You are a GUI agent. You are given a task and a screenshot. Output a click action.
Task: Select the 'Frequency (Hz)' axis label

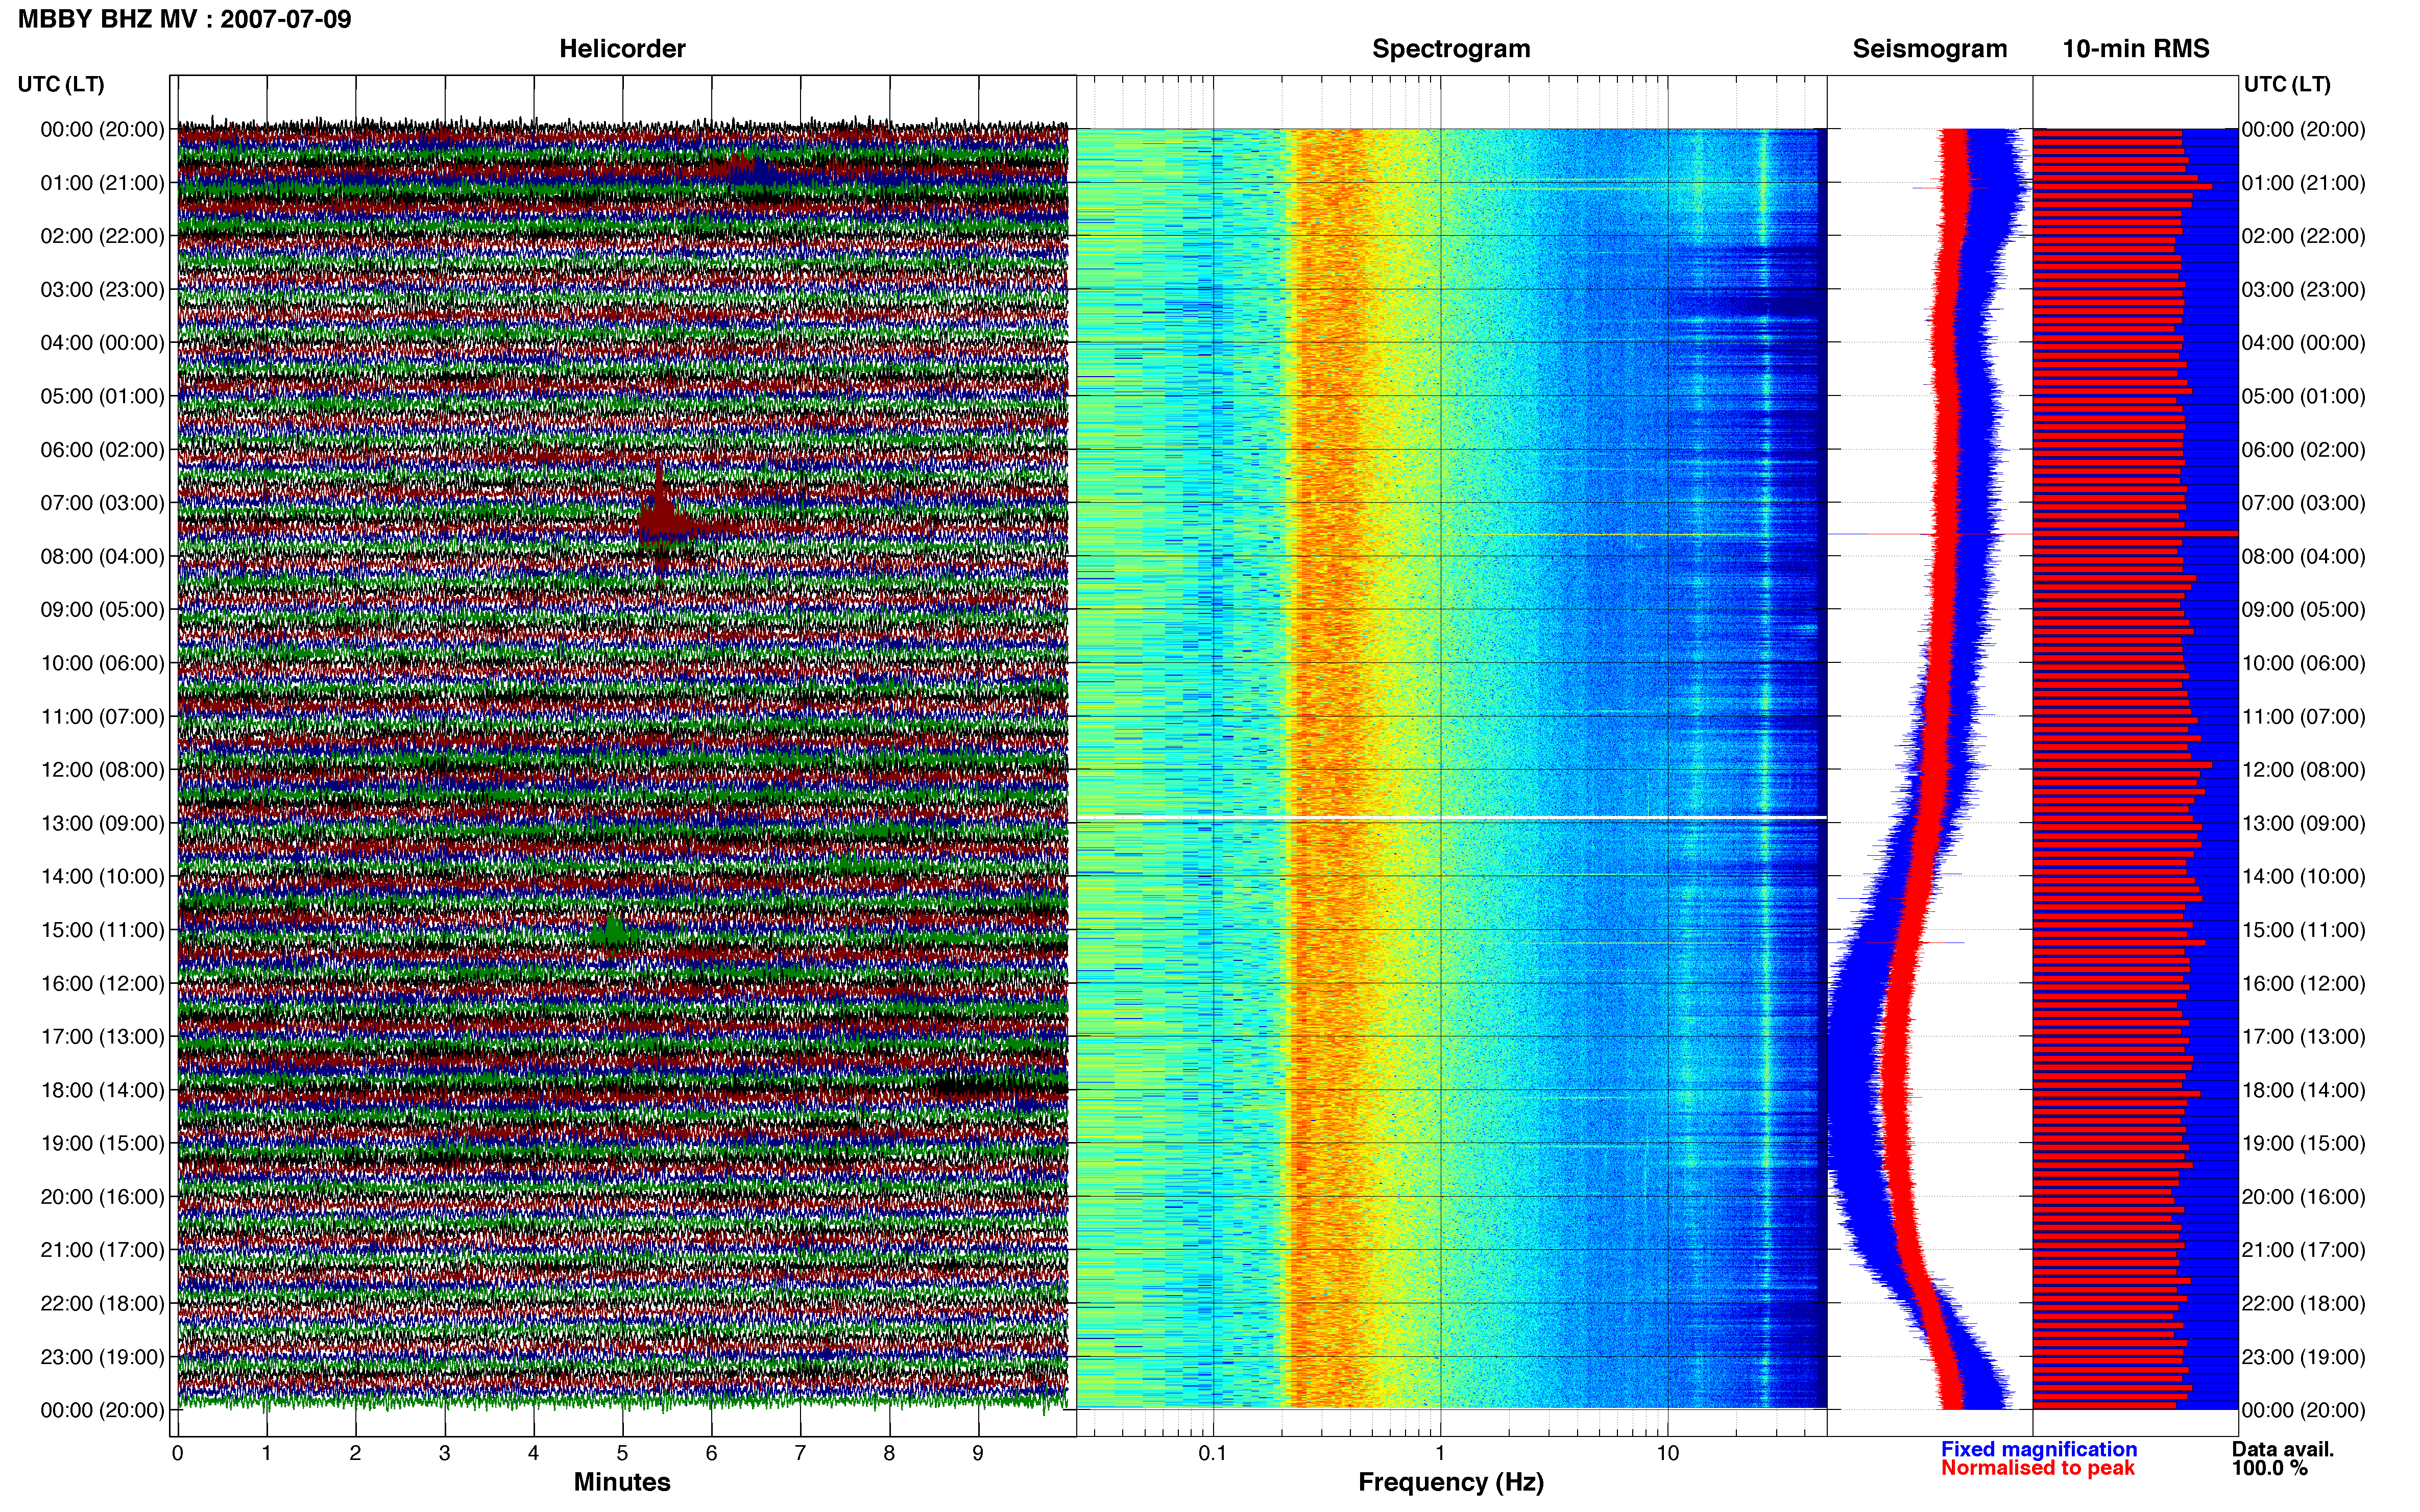tap(1450, 1482)
